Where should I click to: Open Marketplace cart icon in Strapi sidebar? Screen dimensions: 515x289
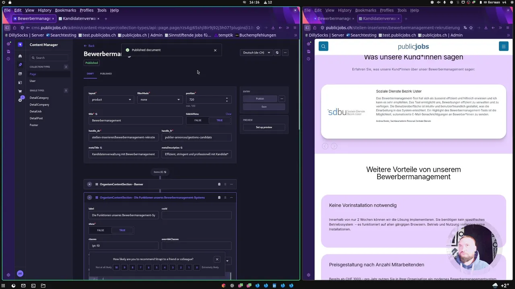(20, 92)
